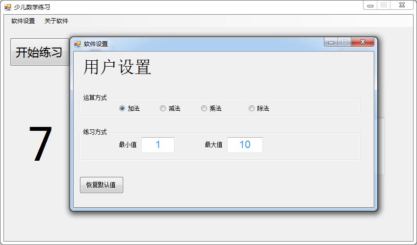This screenshot has height=245, width=417.
Task: Minimize the 软件设置 dialog window
Action: (x=331, y=42)
